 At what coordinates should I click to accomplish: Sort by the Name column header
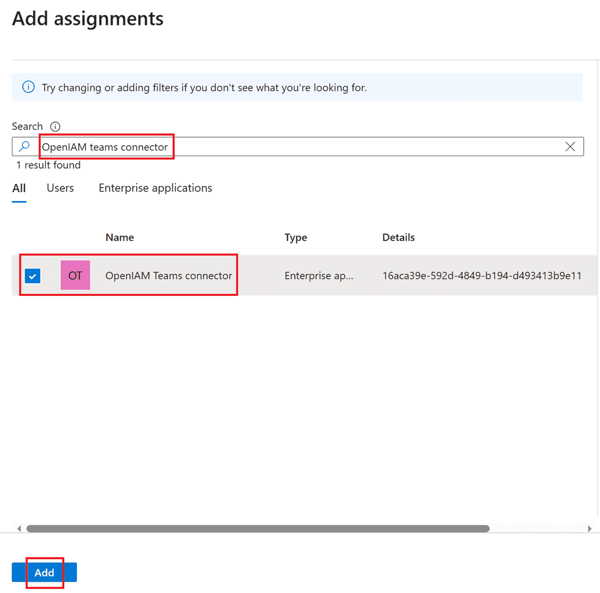(x=120, y=238)
